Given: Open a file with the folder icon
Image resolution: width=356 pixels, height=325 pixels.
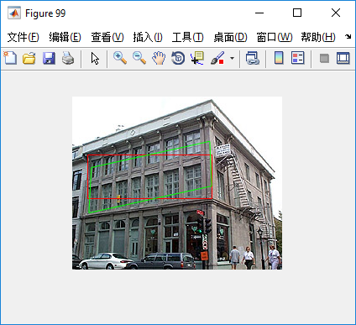Looking at the screenshot, I should [29, 58].
